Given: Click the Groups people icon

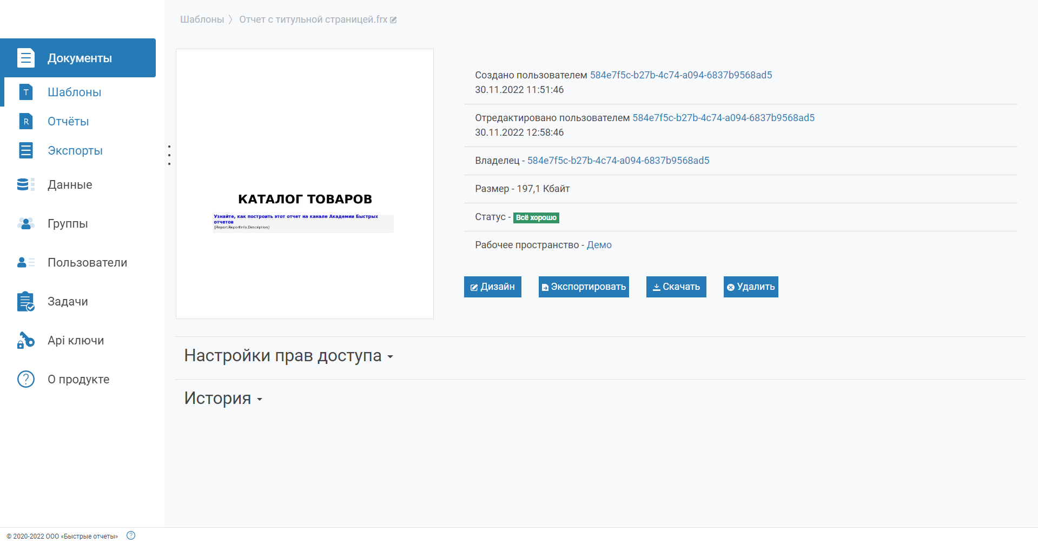Looking at the screenshot, I should coord(25,223).
